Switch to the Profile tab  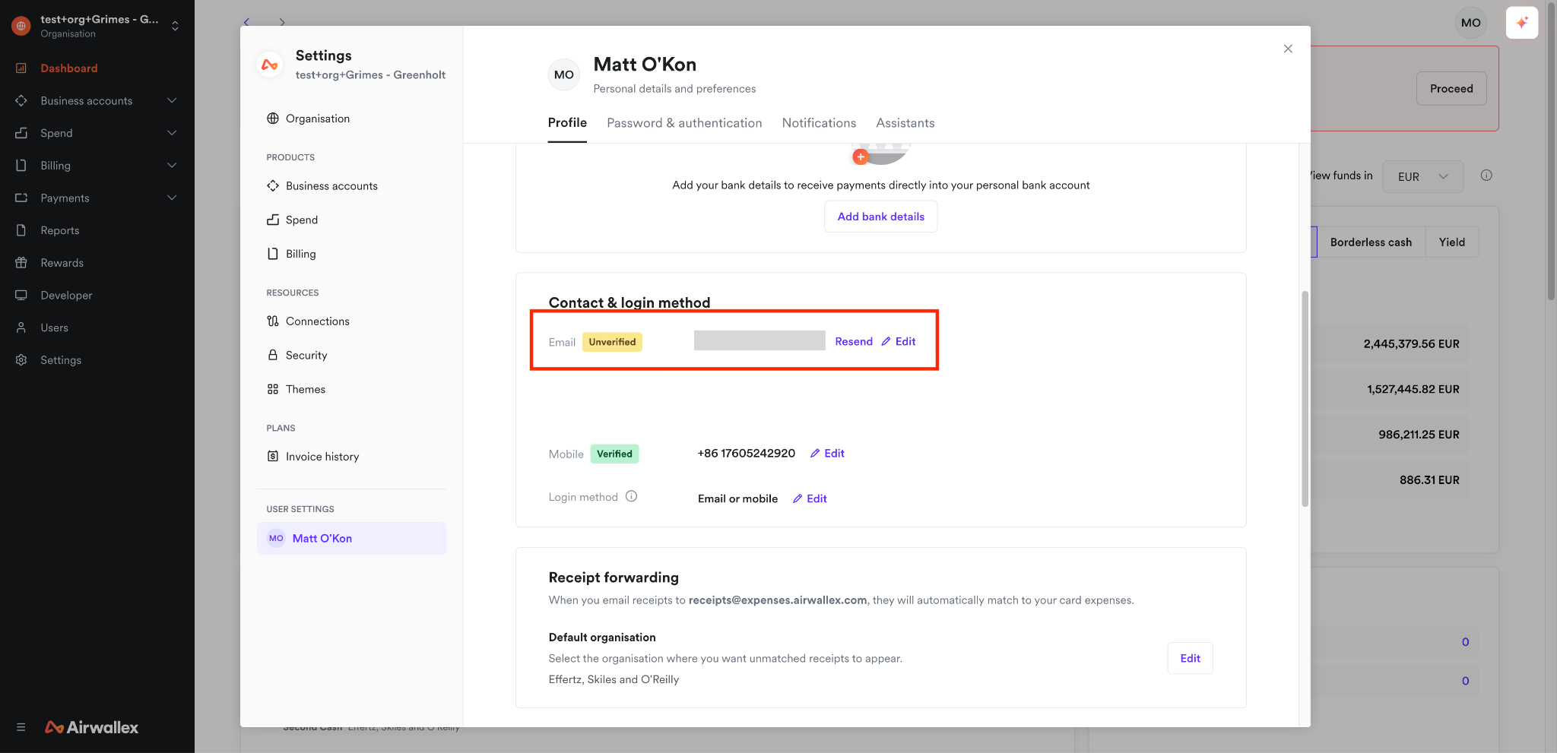click(x=567, y=123)
